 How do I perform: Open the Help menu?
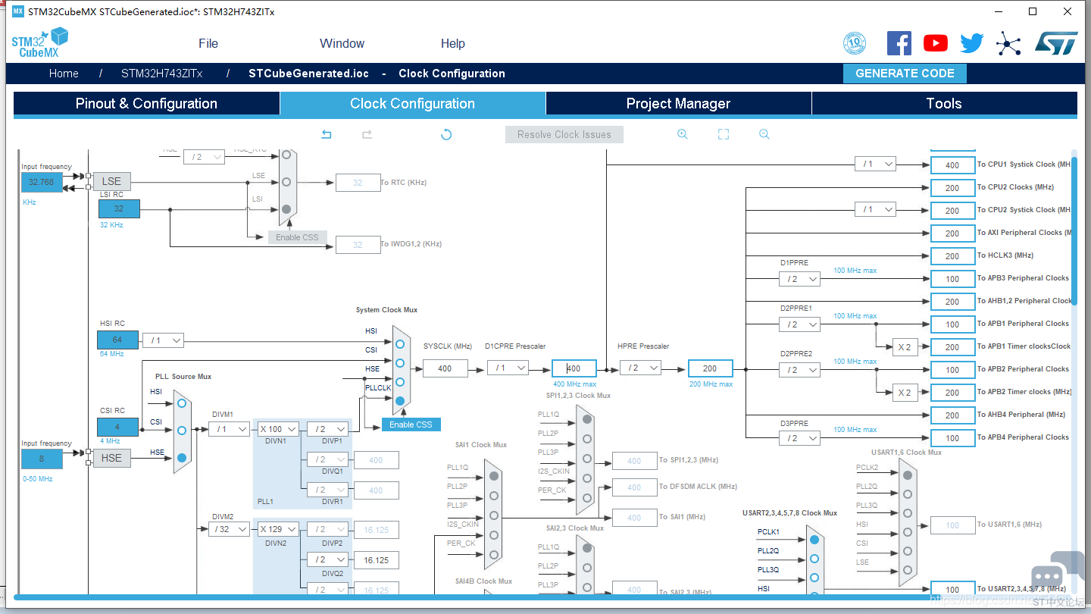[453, 43]
